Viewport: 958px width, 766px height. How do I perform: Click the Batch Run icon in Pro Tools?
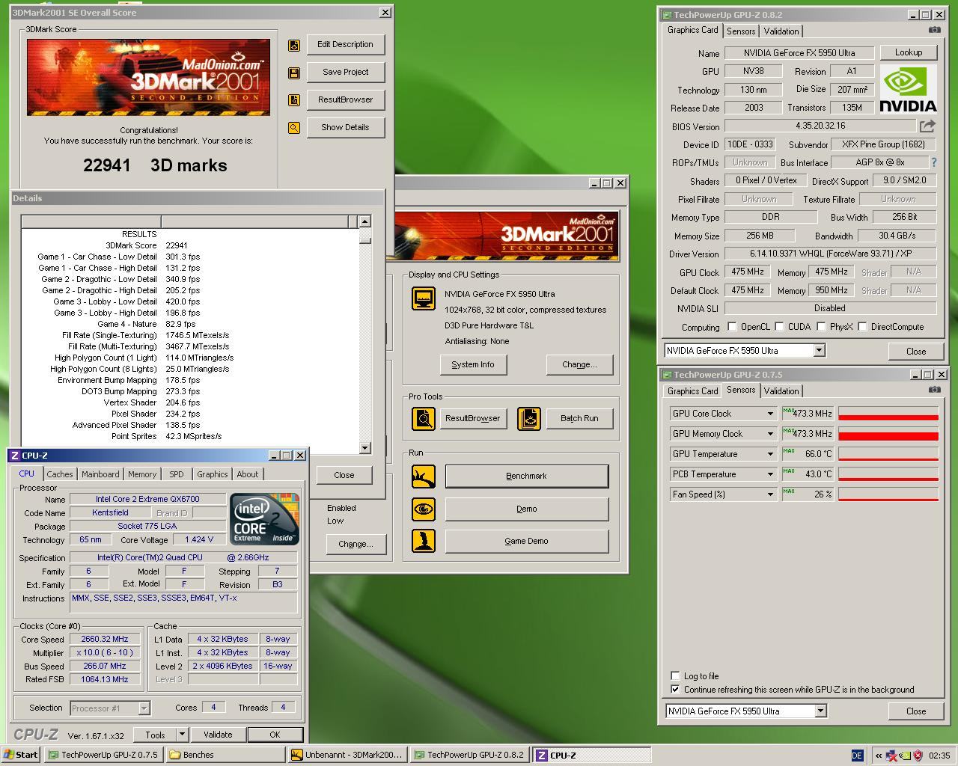pos(529,418)
